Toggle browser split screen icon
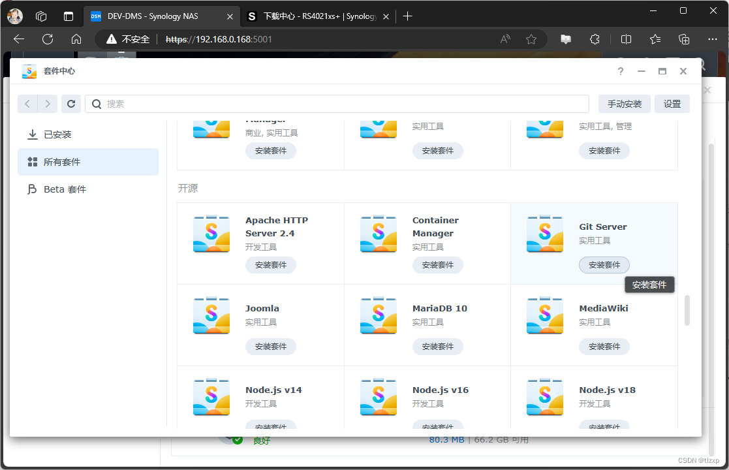 pos(627,40)
